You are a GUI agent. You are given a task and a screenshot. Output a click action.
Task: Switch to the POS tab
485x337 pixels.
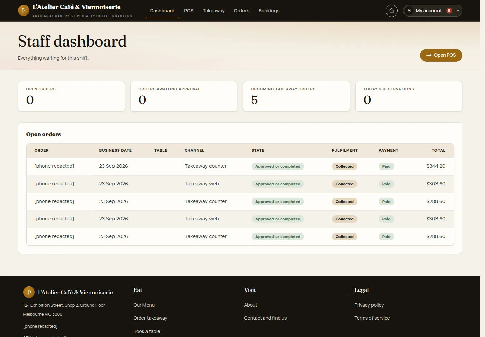click(x=189, y=11)
